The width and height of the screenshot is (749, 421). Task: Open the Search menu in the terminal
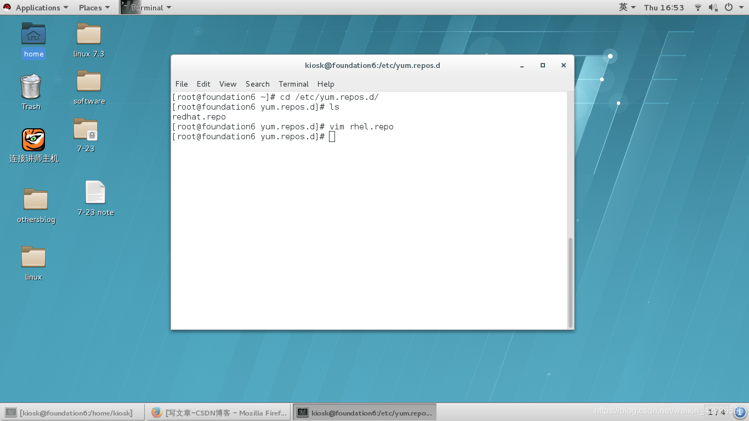tap(257, 84)
